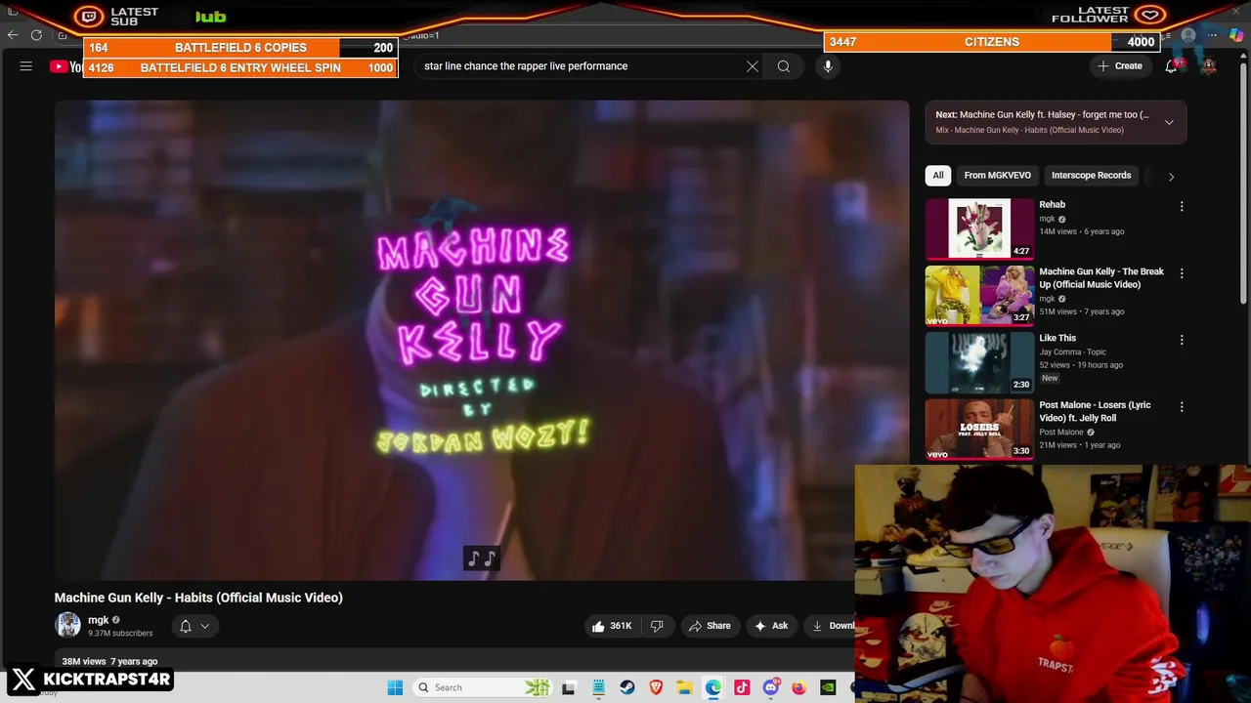1251x703 pixels.
Task: Open the Discord taskbar icon
Action: (x=770, y=687)
